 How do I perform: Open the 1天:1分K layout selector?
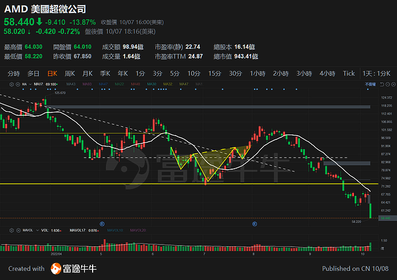click(x=376, y=74)
